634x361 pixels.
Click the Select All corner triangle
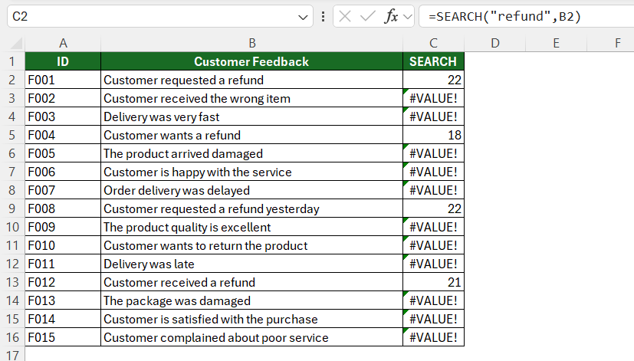coord(16,43)
